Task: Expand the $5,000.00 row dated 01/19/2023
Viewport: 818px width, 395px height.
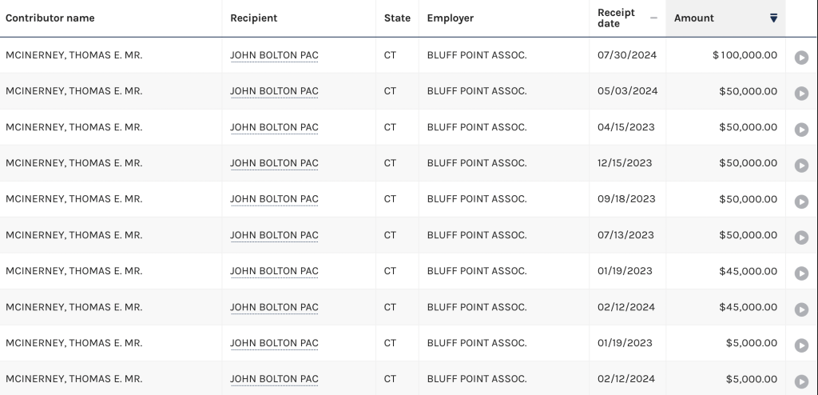Action: (x=801, y=345)
